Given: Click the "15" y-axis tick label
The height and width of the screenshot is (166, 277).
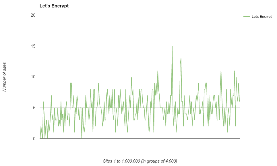Looking at the screenshot, I should coord(32,45).
